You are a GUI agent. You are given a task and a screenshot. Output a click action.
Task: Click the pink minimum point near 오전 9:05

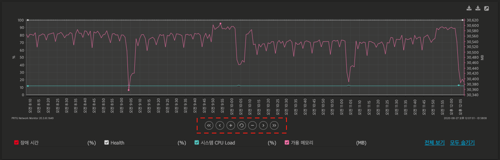click(x=129, y=90)
